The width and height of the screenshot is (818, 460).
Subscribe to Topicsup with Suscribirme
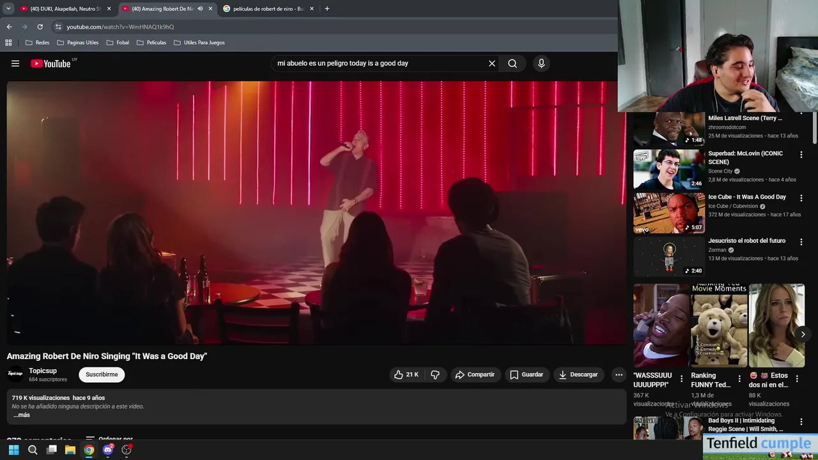(102, 374)
